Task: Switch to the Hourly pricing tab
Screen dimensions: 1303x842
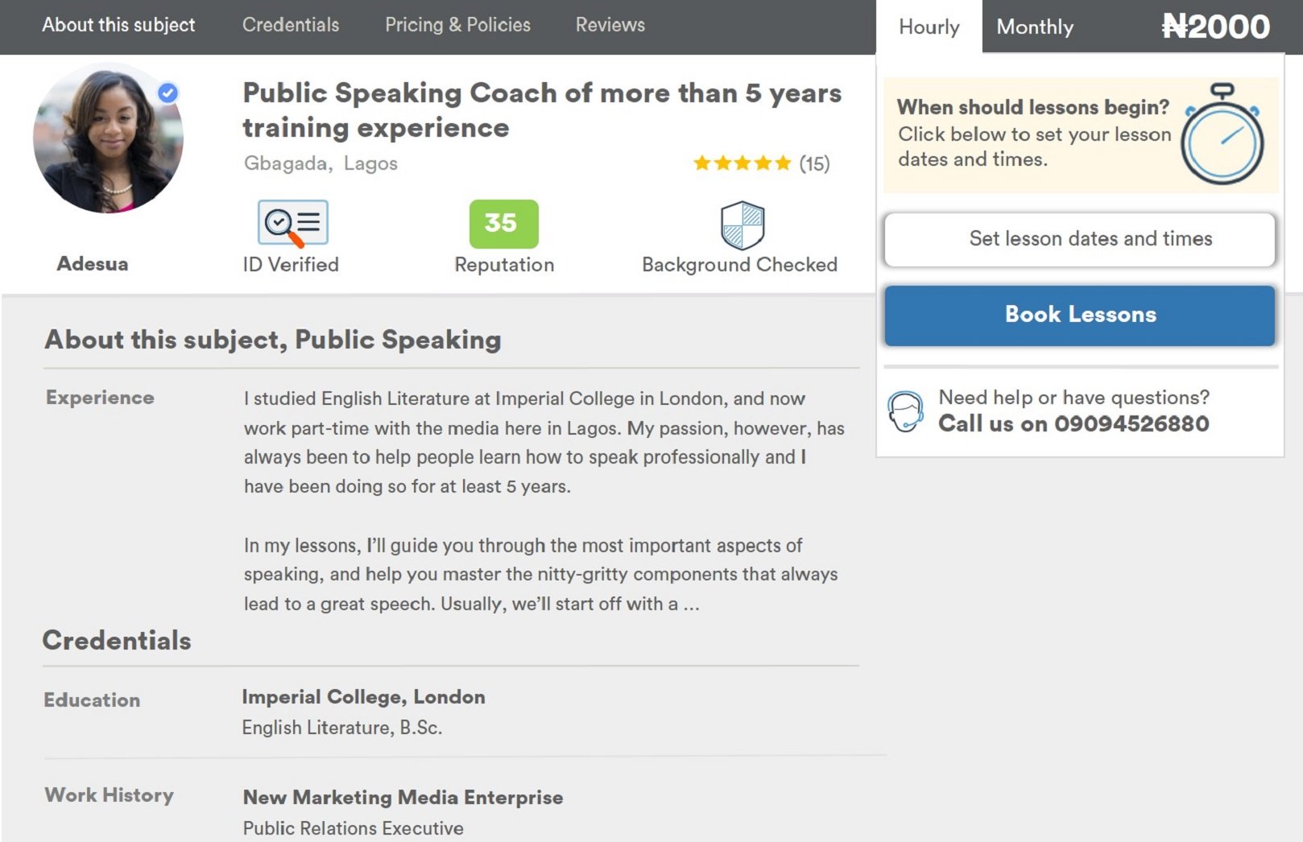Action: tap(929, 27)
